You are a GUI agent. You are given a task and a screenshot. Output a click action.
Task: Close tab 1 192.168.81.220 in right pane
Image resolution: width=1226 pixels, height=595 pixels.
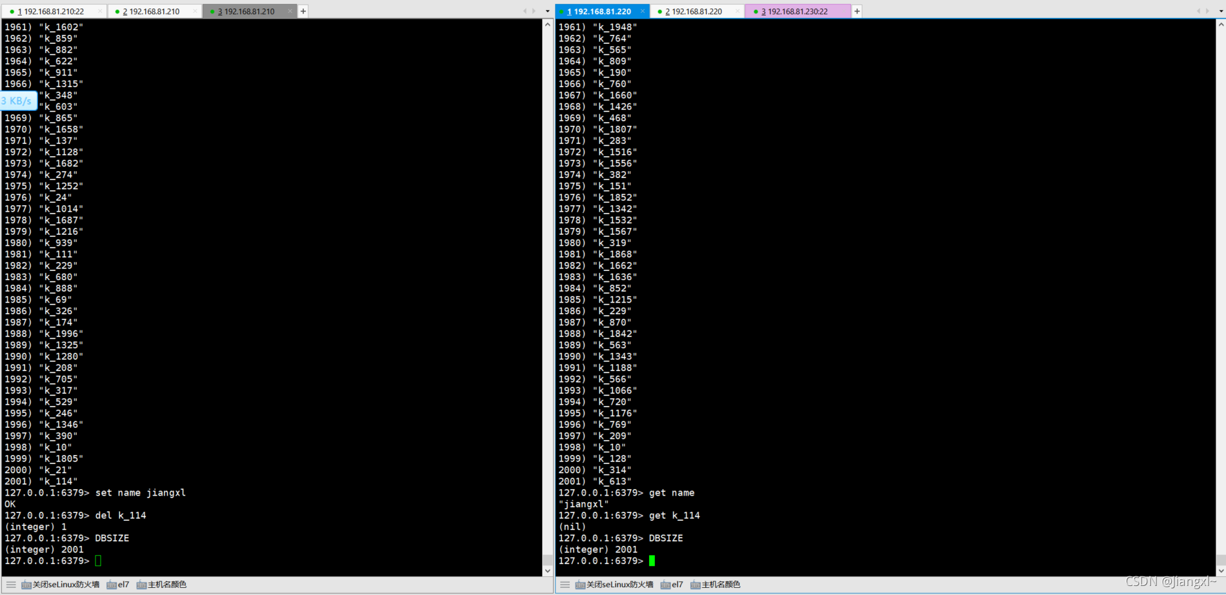643,12
